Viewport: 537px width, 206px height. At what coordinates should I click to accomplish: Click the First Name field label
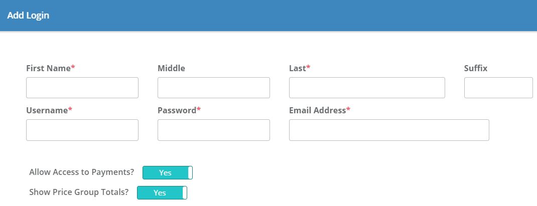point(48,68)
